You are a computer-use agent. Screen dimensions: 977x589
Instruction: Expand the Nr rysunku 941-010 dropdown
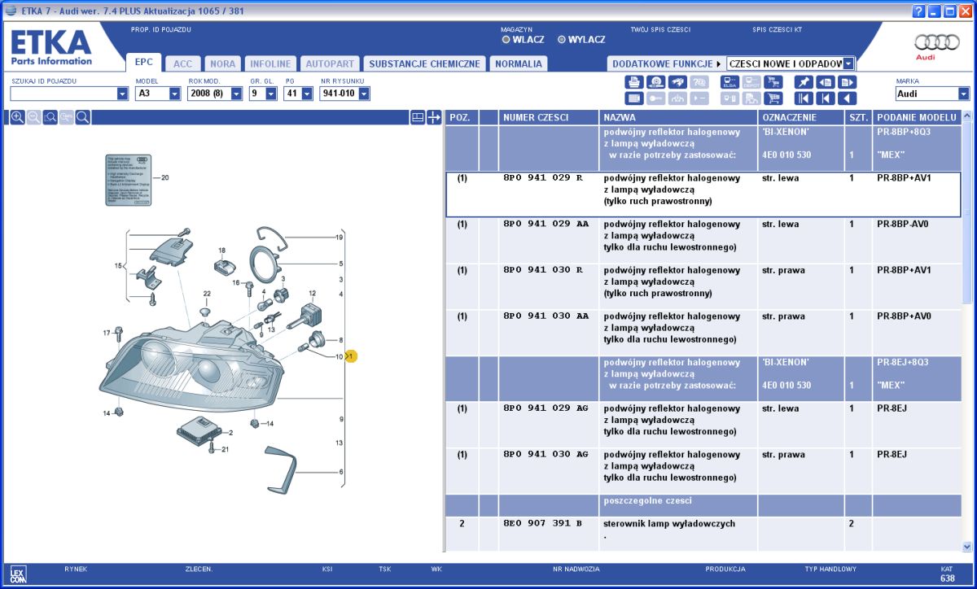[x=364, y=94]
